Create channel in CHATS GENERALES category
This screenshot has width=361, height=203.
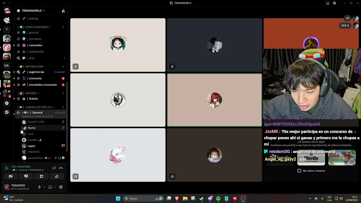pos(63,27)
